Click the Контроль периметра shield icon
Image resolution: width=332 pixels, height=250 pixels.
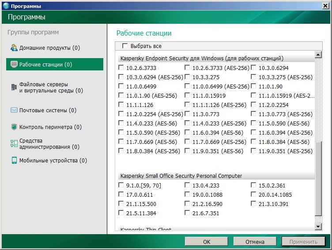[x=14, y=127]
